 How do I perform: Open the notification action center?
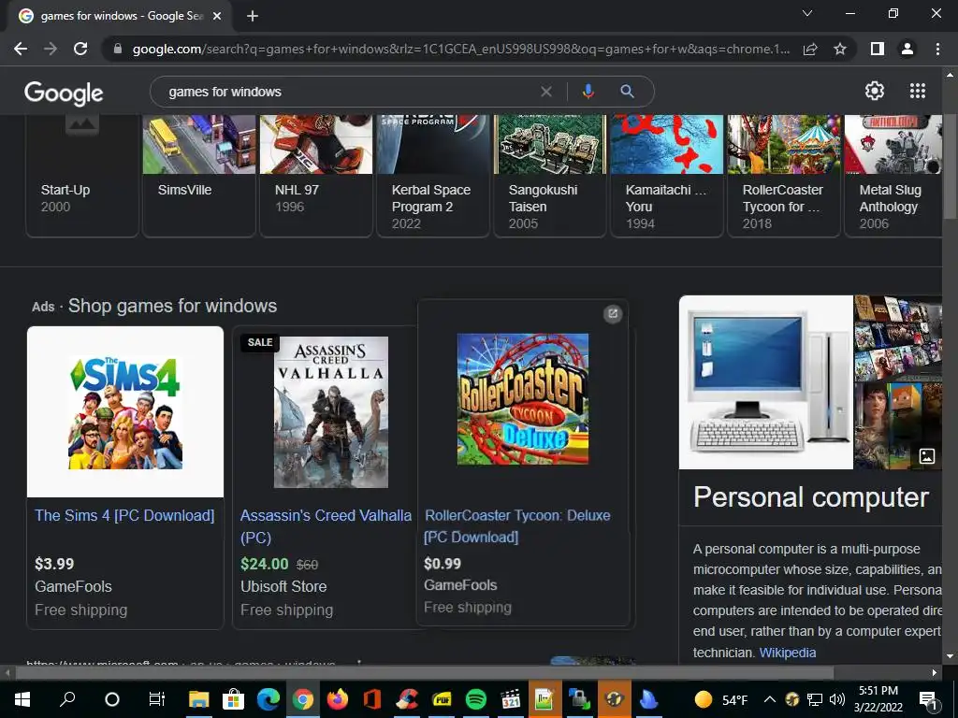coord(929,699)
